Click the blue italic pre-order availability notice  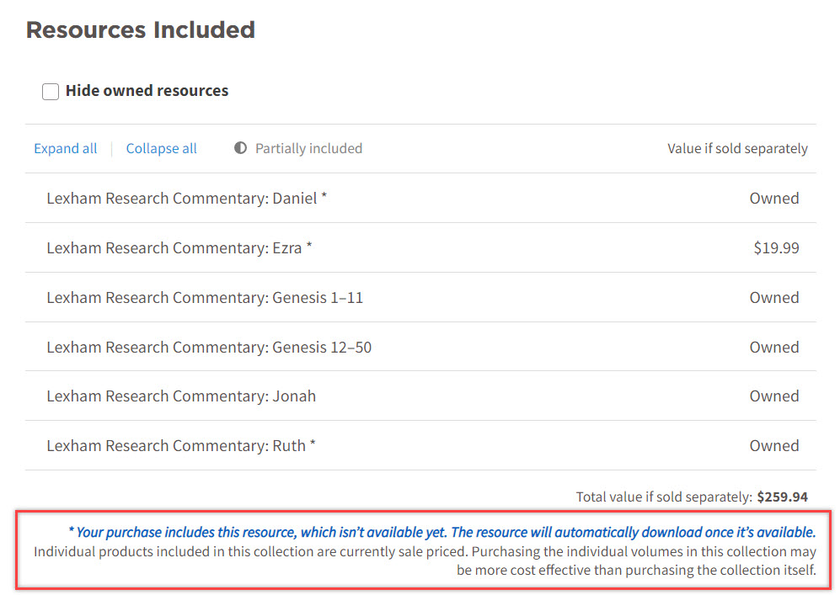click(x=441, y=533)
